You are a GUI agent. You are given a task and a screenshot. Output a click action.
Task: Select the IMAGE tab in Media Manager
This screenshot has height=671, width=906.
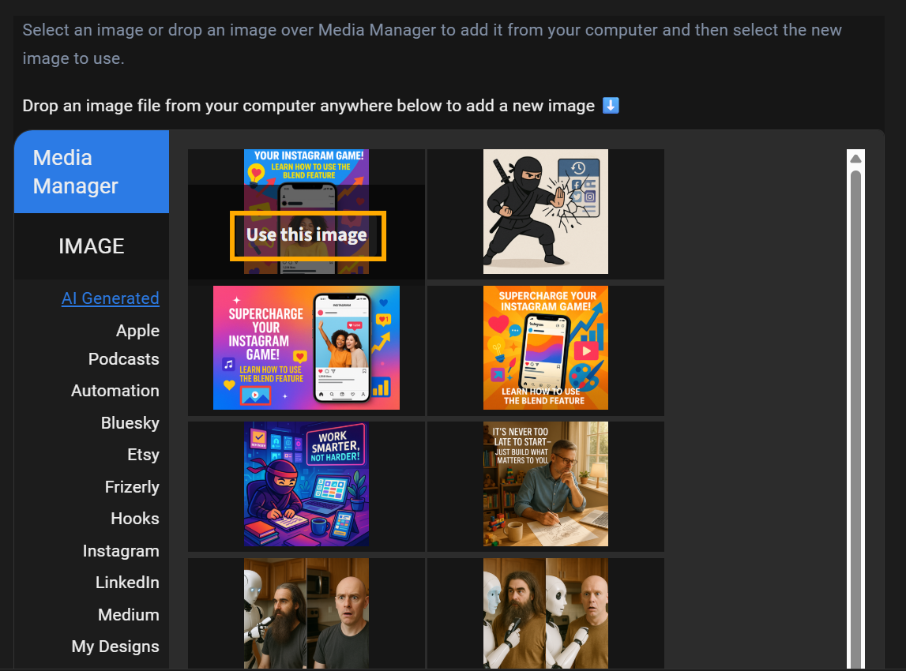[x=92, y=246]
